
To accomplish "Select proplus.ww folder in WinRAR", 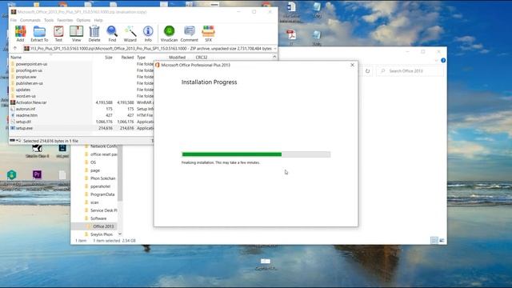I will click(26, 77).
